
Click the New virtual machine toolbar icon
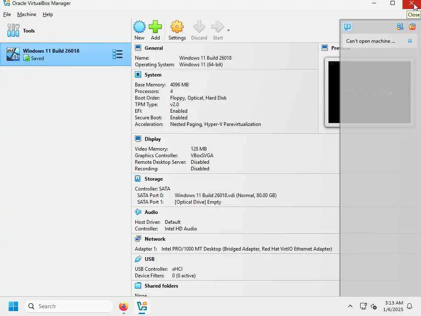pyautogui.click(x=139, y=27)
